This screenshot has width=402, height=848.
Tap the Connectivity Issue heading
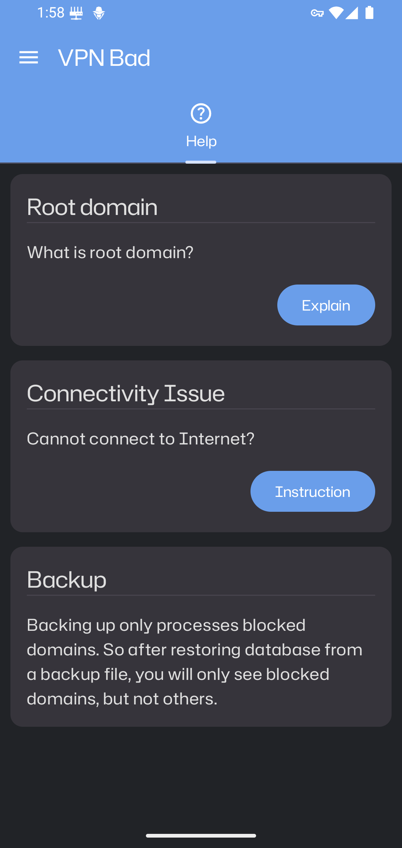126,393
